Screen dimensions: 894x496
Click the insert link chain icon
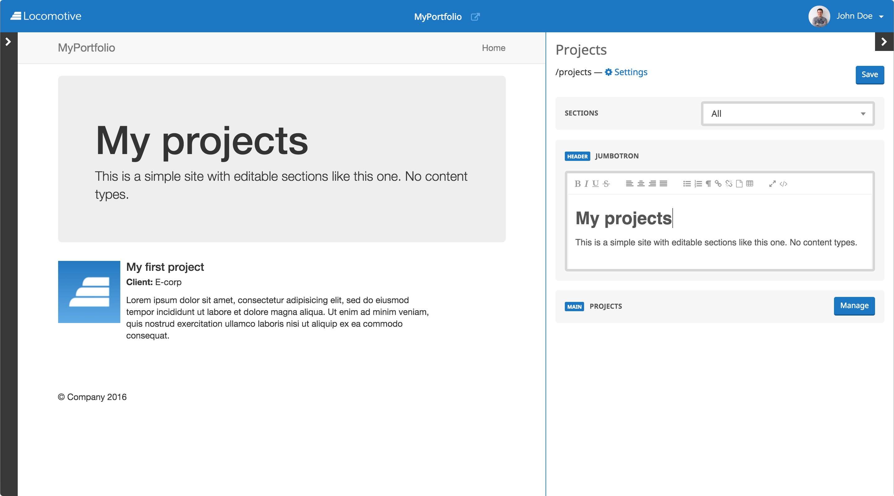click(718, 184)
